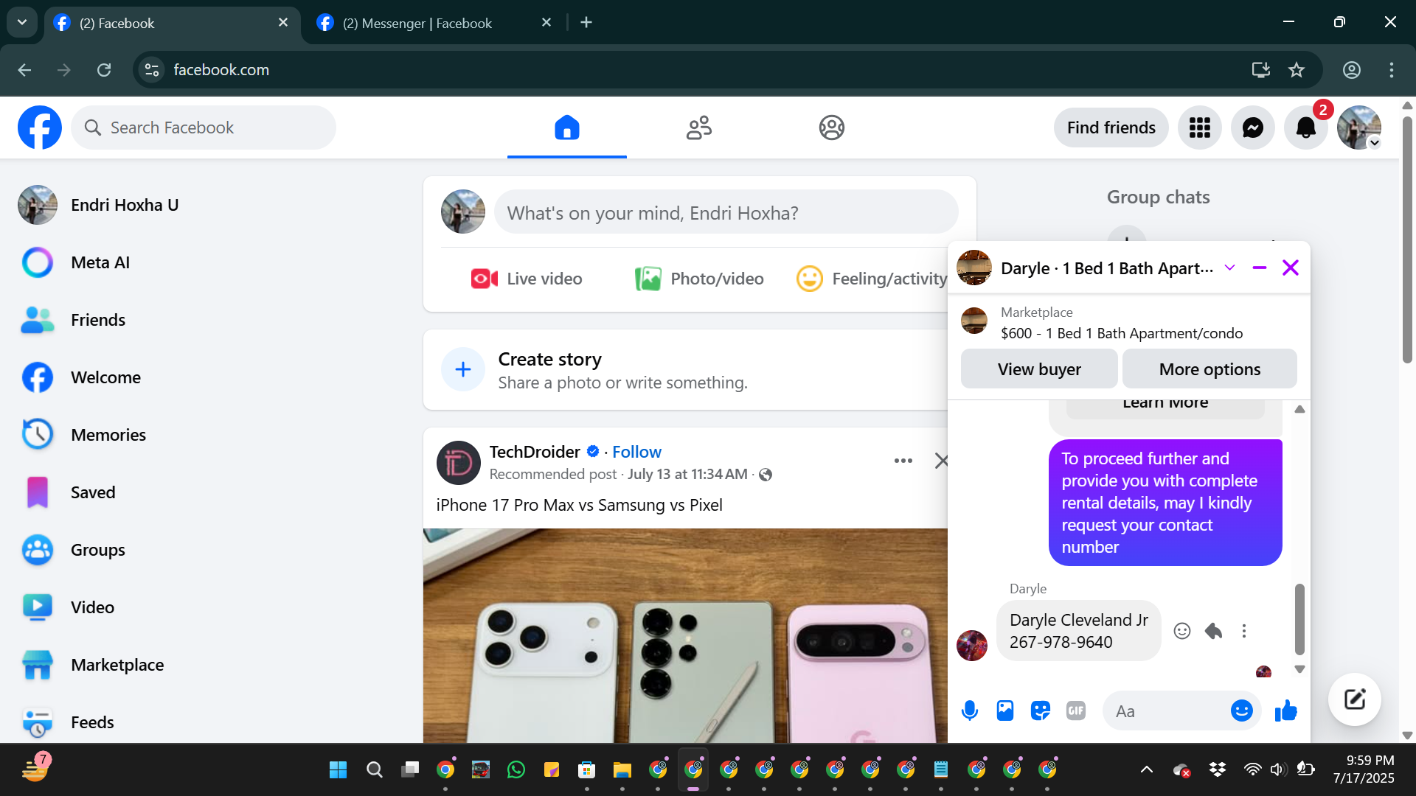Click More options in the chat
1416x796 pixels.
pos(1209,369)
